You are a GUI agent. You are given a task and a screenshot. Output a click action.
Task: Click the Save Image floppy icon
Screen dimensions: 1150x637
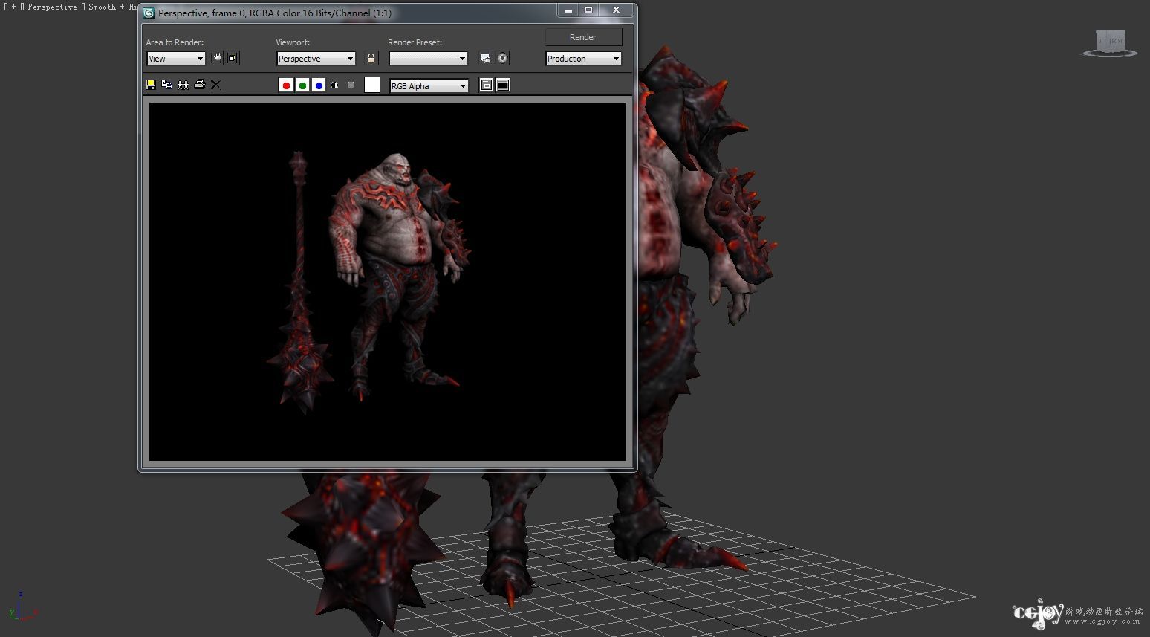[x=151, y=85]
